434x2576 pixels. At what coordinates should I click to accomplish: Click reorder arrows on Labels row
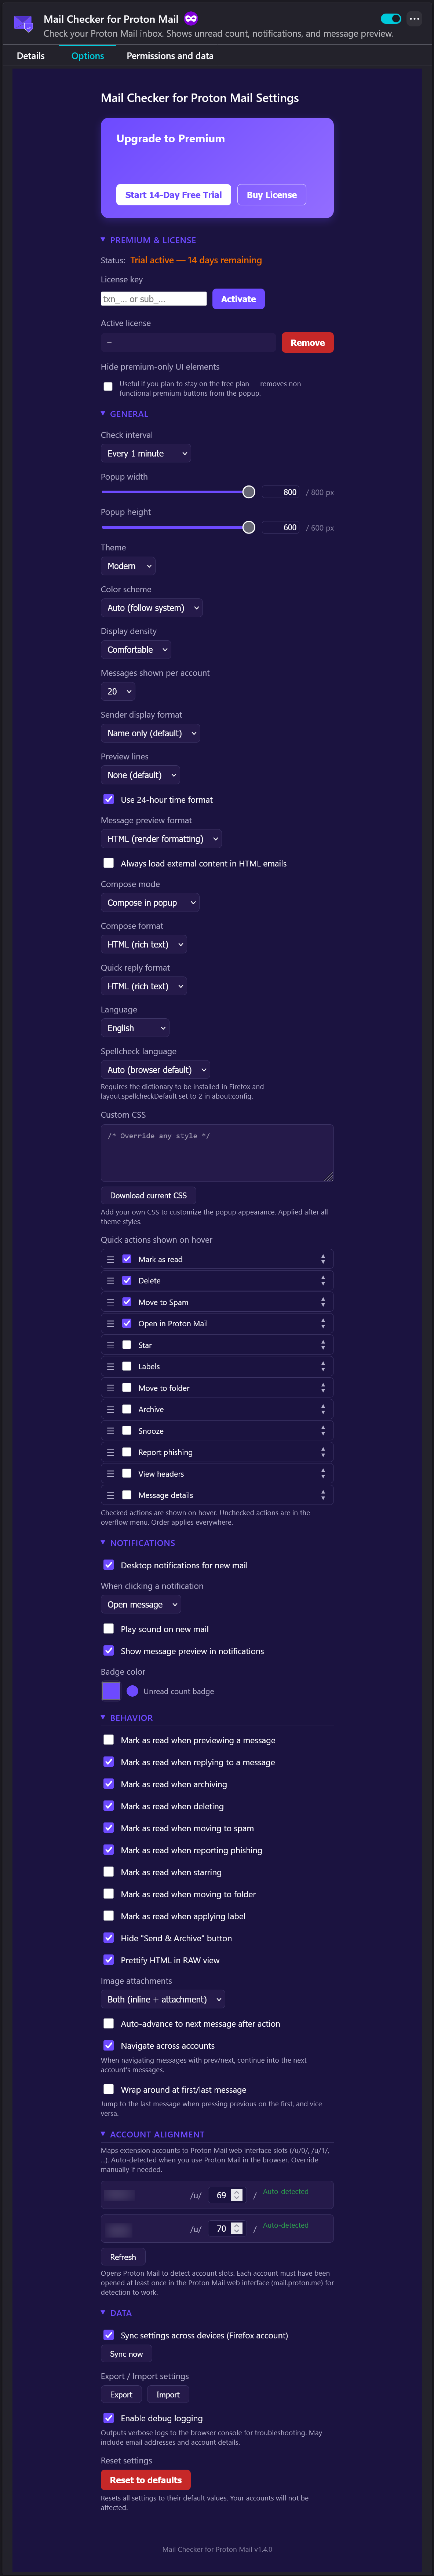(x=323, y=1366)
